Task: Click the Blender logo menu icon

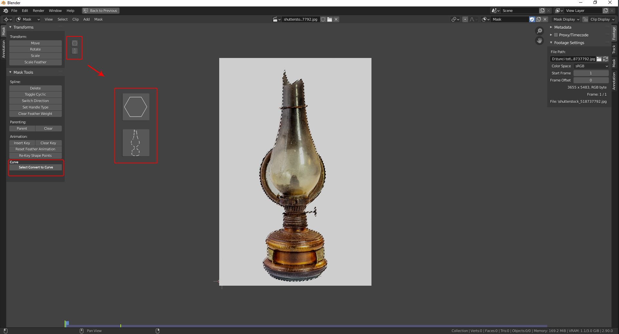Action: (5, 11)
